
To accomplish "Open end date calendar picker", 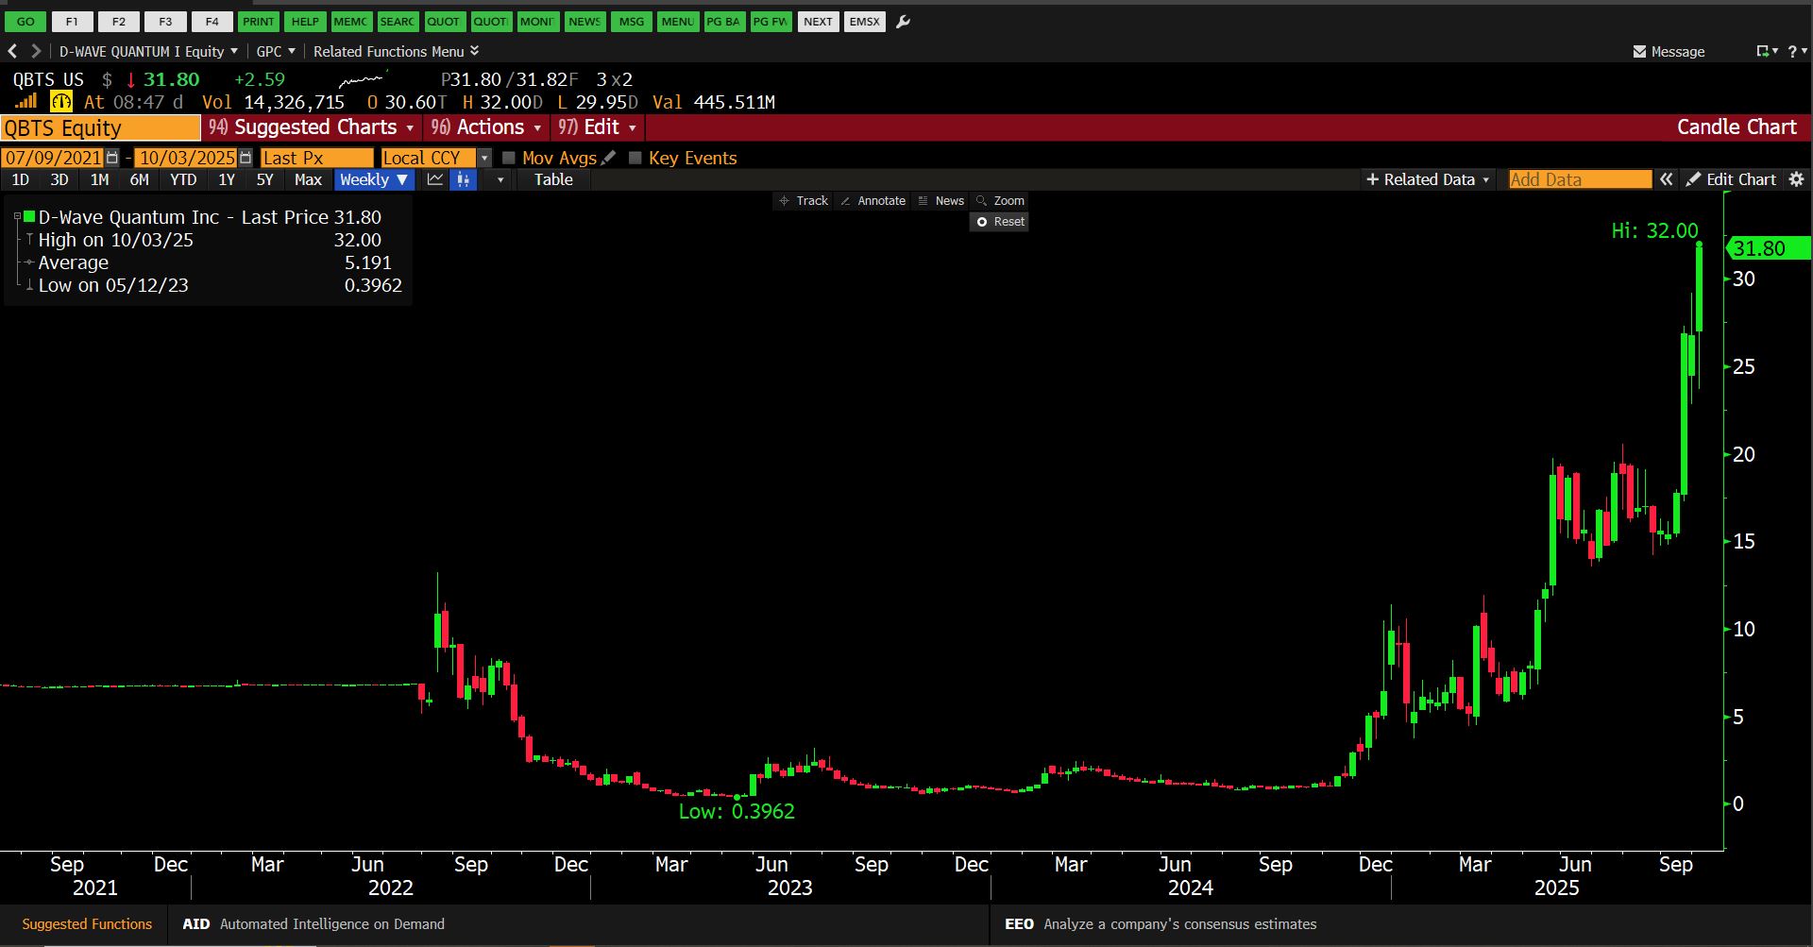I will 246,158.
